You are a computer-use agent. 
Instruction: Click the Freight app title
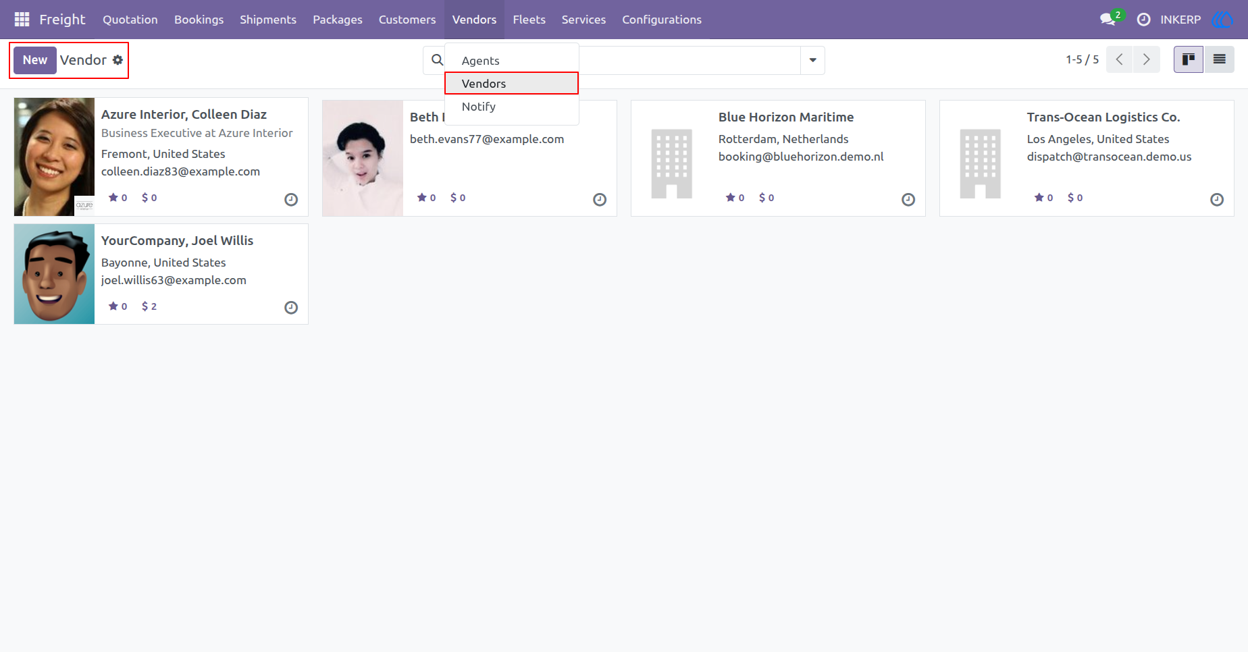coord(62,20)
